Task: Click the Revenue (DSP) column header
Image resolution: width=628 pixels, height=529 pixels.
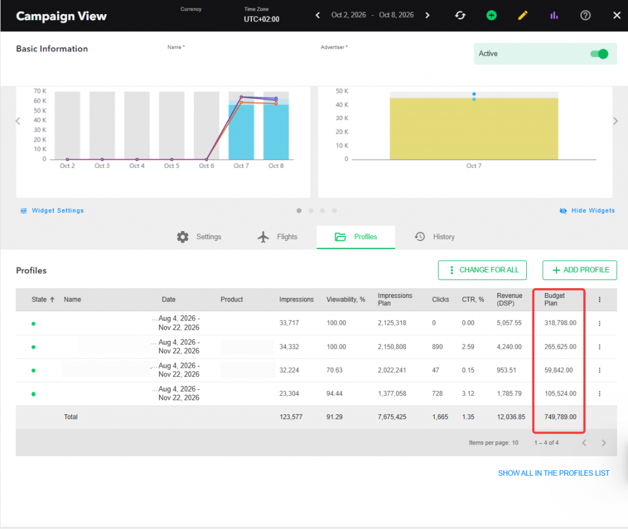Action: 510,300
